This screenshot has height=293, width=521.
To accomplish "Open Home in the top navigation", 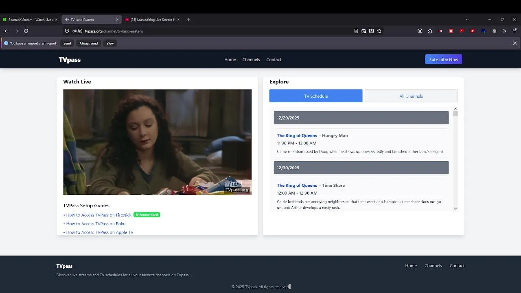I will (x=230, y=59).
